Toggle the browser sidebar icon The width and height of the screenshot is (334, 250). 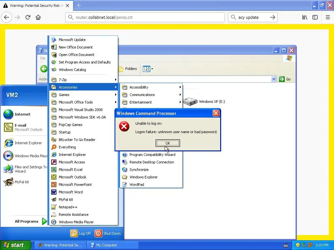coord(315,17)
